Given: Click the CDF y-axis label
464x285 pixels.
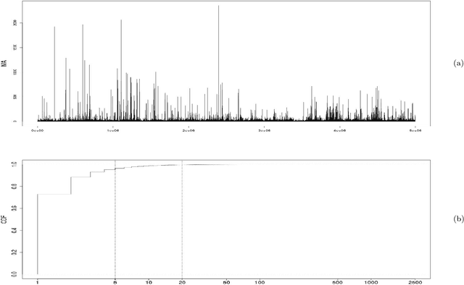Looking at the screenshot, I should 4,219.
